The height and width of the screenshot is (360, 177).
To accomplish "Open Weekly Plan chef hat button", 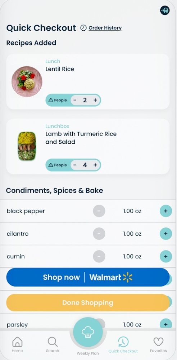I will pos(88,332).
